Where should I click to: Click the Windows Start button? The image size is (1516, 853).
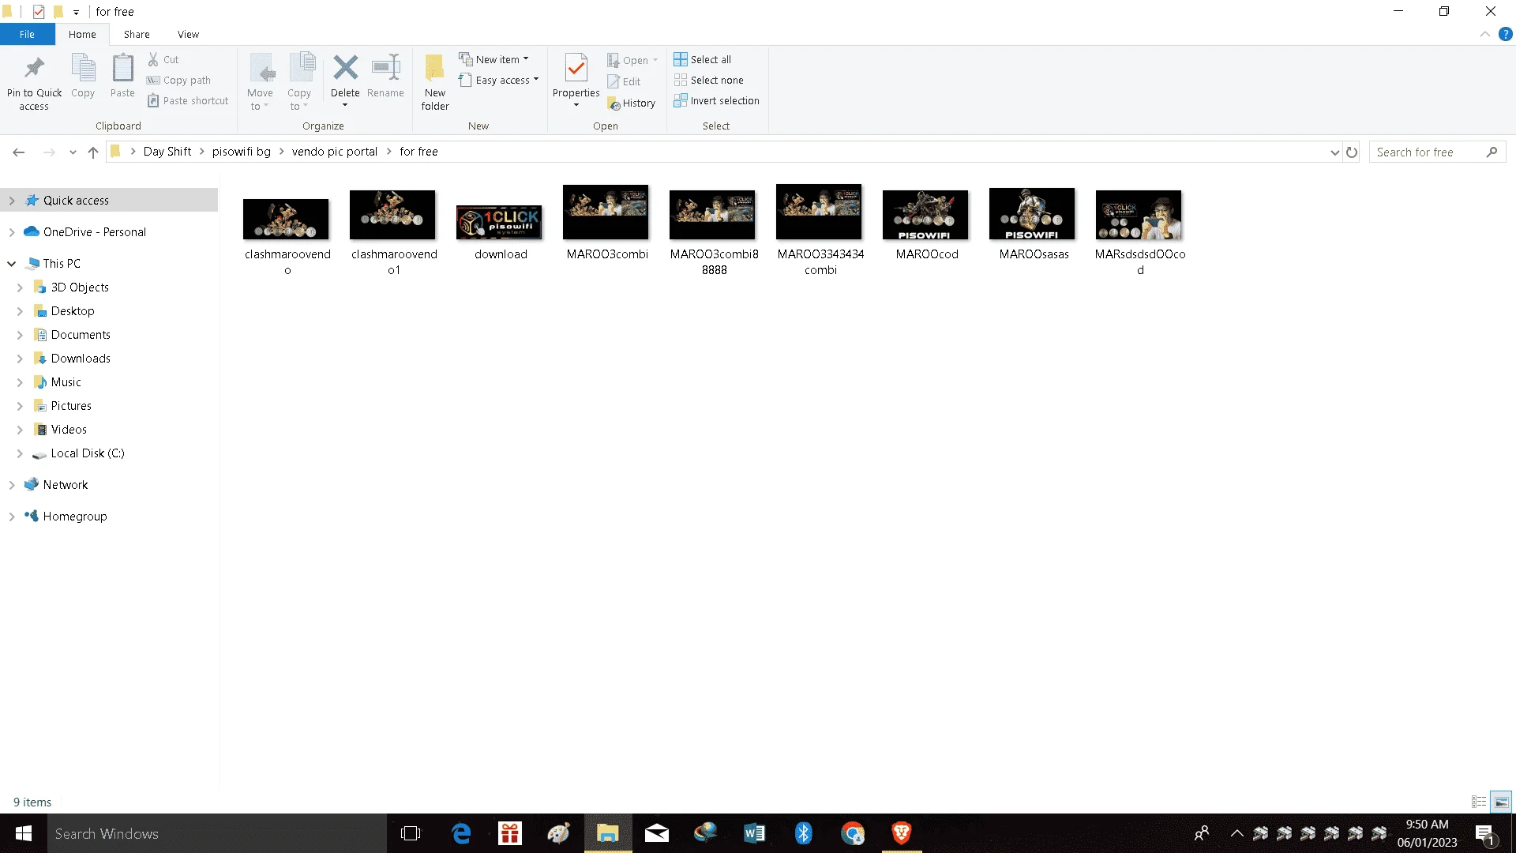24,833
